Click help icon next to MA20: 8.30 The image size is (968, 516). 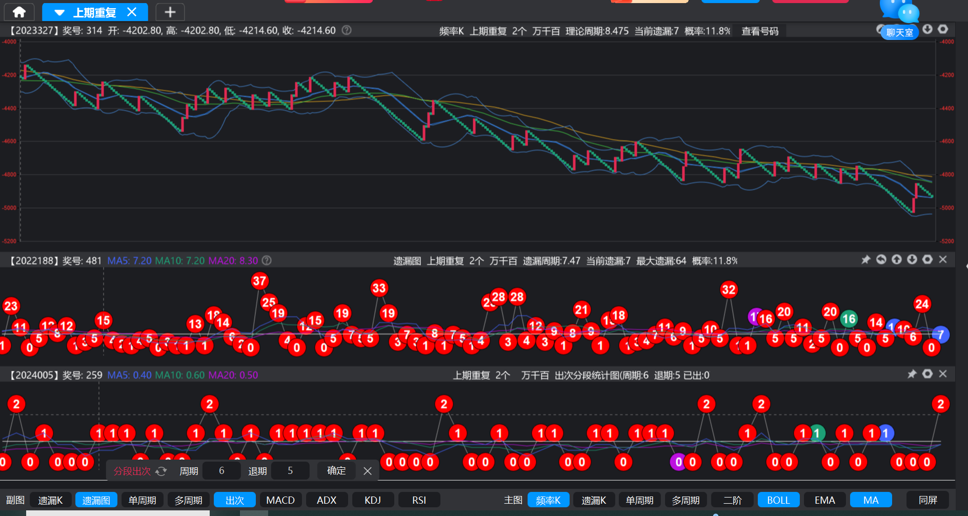click(267, 261)
